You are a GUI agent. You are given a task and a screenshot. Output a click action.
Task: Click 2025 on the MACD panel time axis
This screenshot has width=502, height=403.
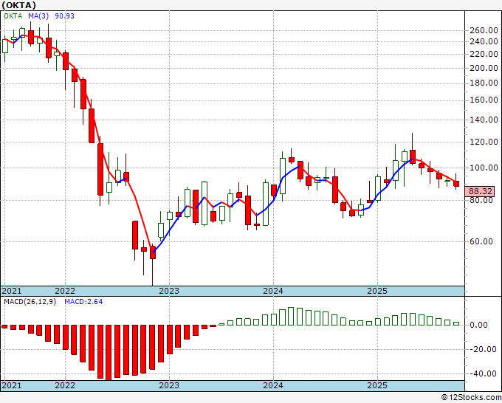[x=377, y=385]
